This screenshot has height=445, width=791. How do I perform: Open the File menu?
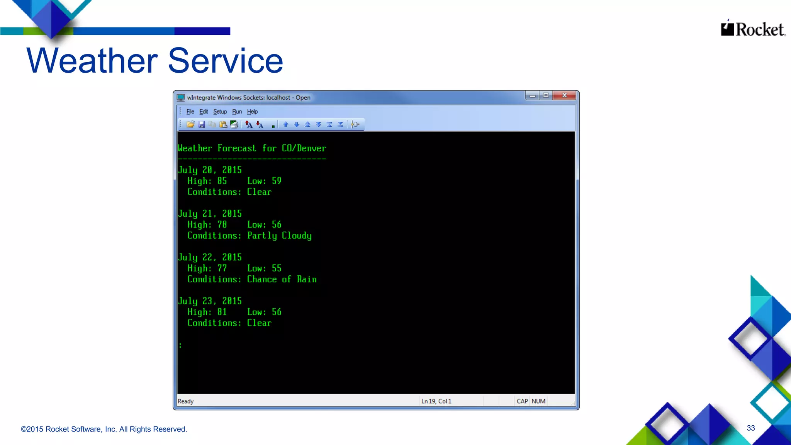190,112
